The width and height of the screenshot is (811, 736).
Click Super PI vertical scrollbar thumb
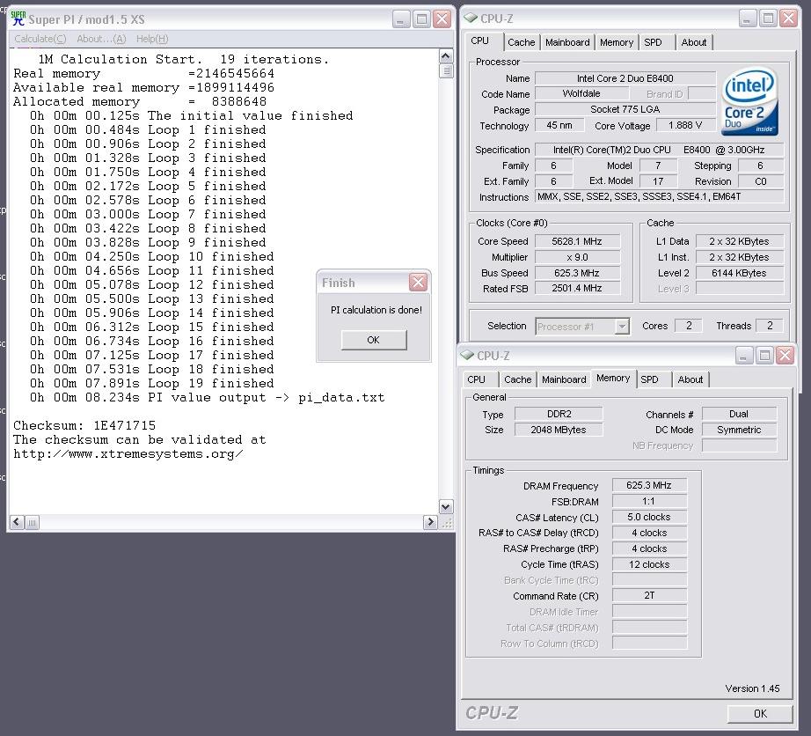(x=446, y=71)
